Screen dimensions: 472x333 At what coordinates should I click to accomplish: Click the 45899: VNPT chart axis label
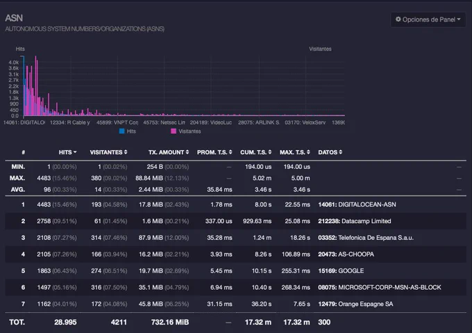[117, 122]
